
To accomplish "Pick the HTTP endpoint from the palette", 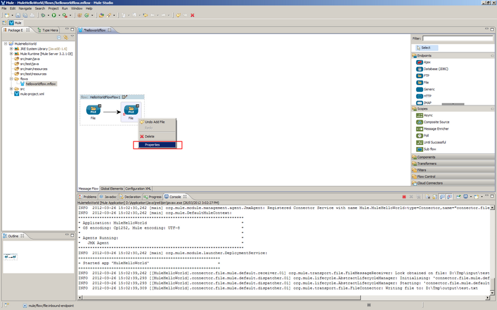I will click(424, 96).
